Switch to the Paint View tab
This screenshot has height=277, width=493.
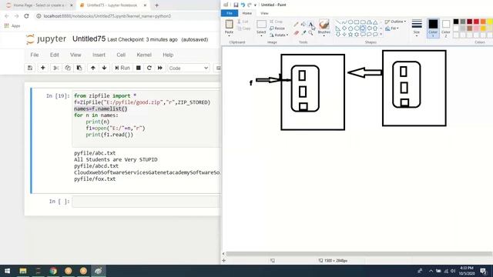(x=264, y=13)
